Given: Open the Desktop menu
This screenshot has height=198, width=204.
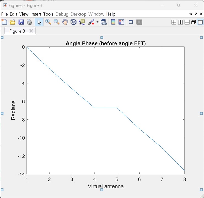Looking at the screenshot, I should click(78, 14).
